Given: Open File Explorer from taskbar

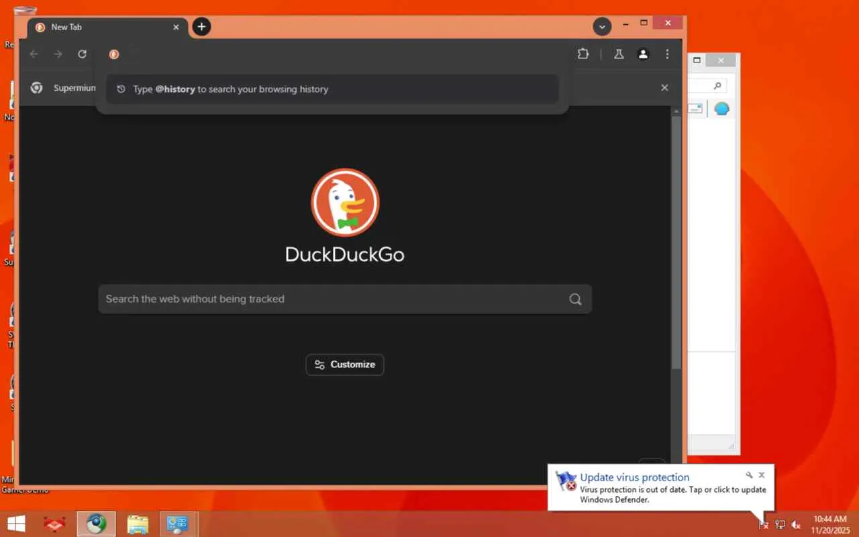Looking at the screenshot, I should [138, 524].
